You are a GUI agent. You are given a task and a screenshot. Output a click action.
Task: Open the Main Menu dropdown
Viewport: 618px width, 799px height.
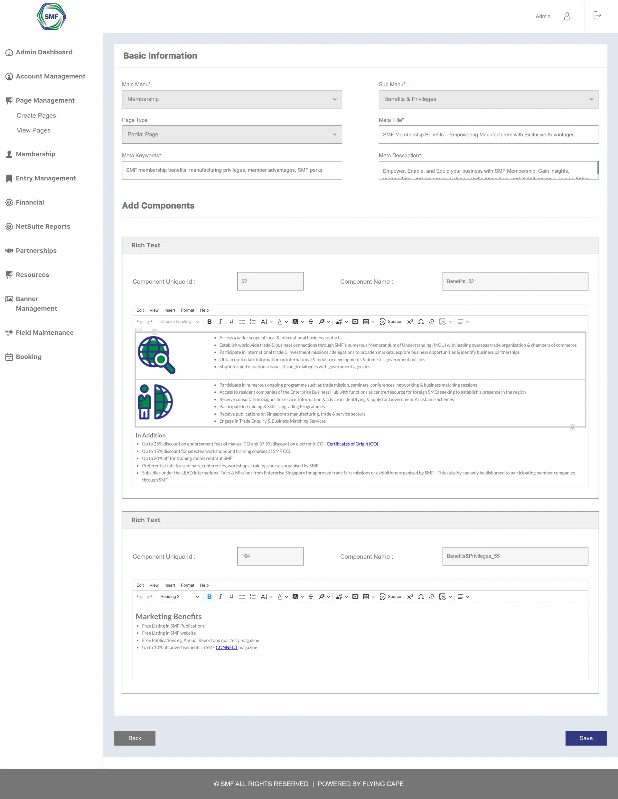(232, 99)
